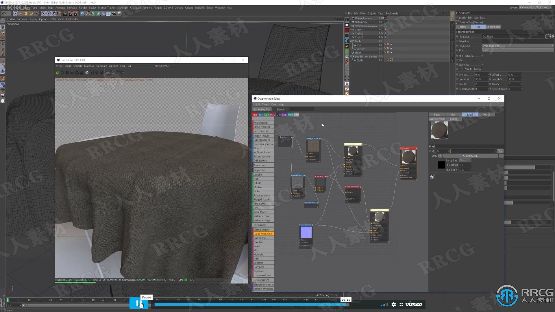
Task: Add a Color correction node from list
Action: pos(263,234)
